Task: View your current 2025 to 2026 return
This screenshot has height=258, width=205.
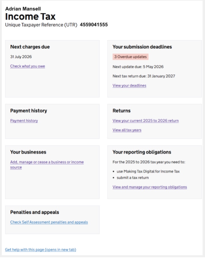Action: click(x=145, y=120)
